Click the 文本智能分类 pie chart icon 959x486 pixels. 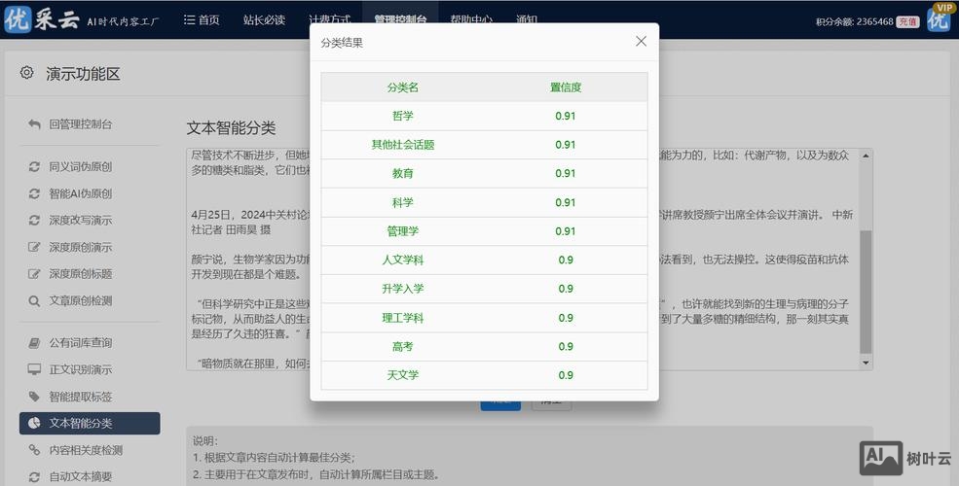pyautogui.click(x=34, y=423)
